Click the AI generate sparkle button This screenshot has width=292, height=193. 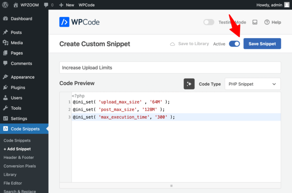pyautogui.click(x=189, y=84)
